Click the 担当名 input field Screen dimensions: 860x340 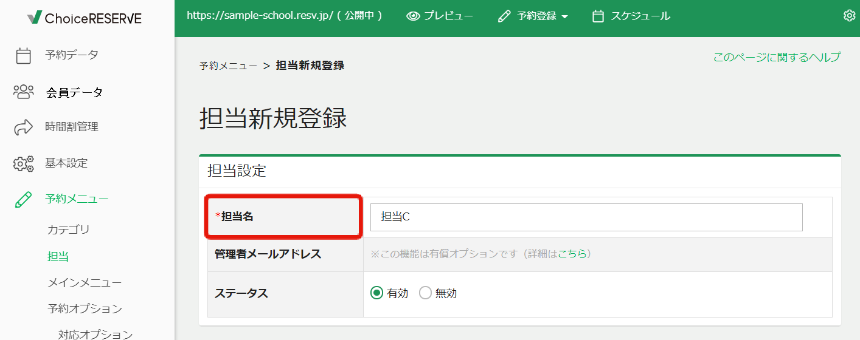(586, 217)
